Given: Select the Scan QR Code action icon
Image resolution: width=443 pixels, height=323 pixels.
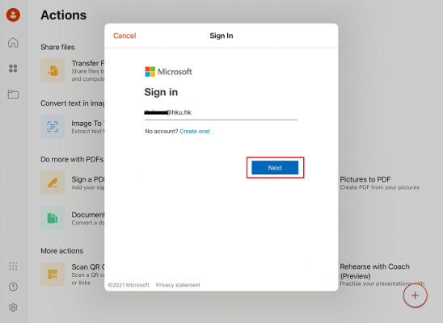Looking at the screenshot, I should 53,275.
